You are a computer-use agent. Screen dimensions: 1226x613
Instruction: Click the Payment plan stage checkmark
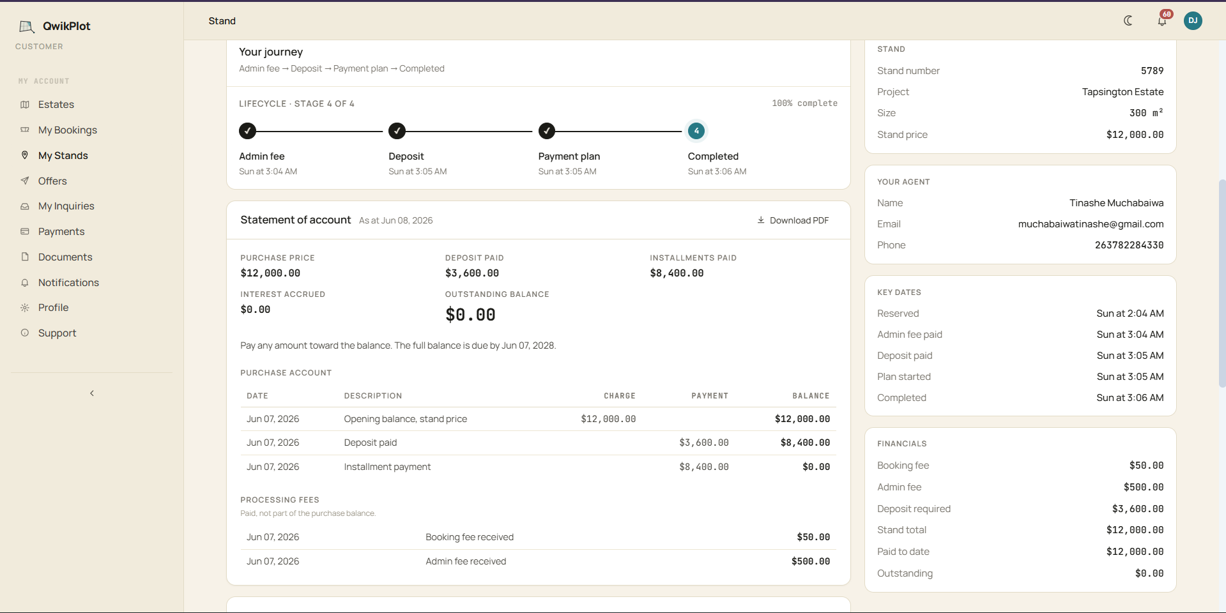pos(547,131)
